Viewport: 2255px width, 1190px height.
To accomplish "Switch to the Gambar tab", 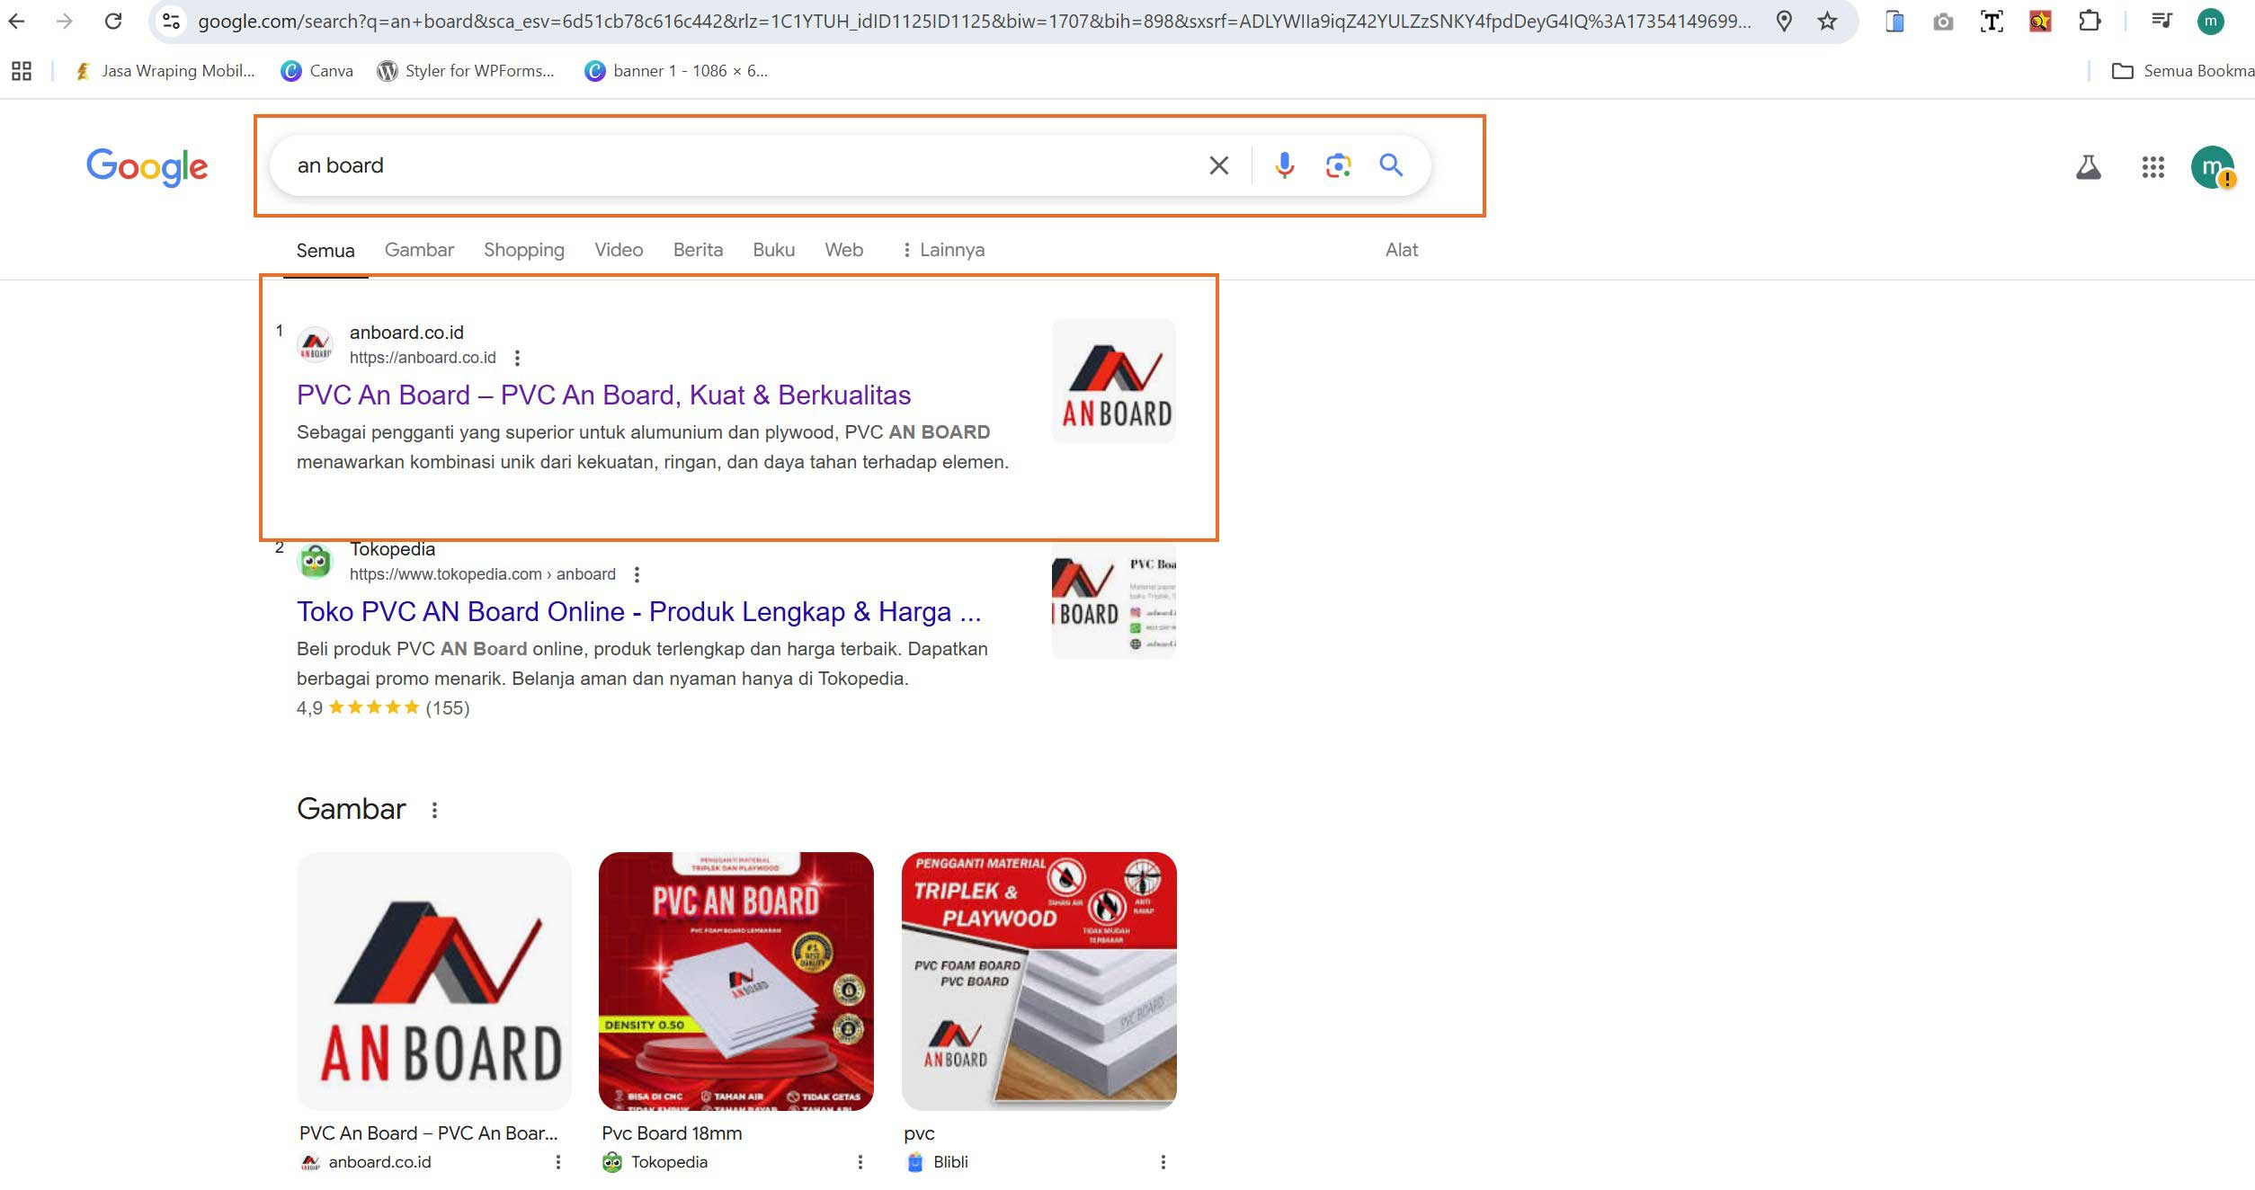I will point(419,250).
